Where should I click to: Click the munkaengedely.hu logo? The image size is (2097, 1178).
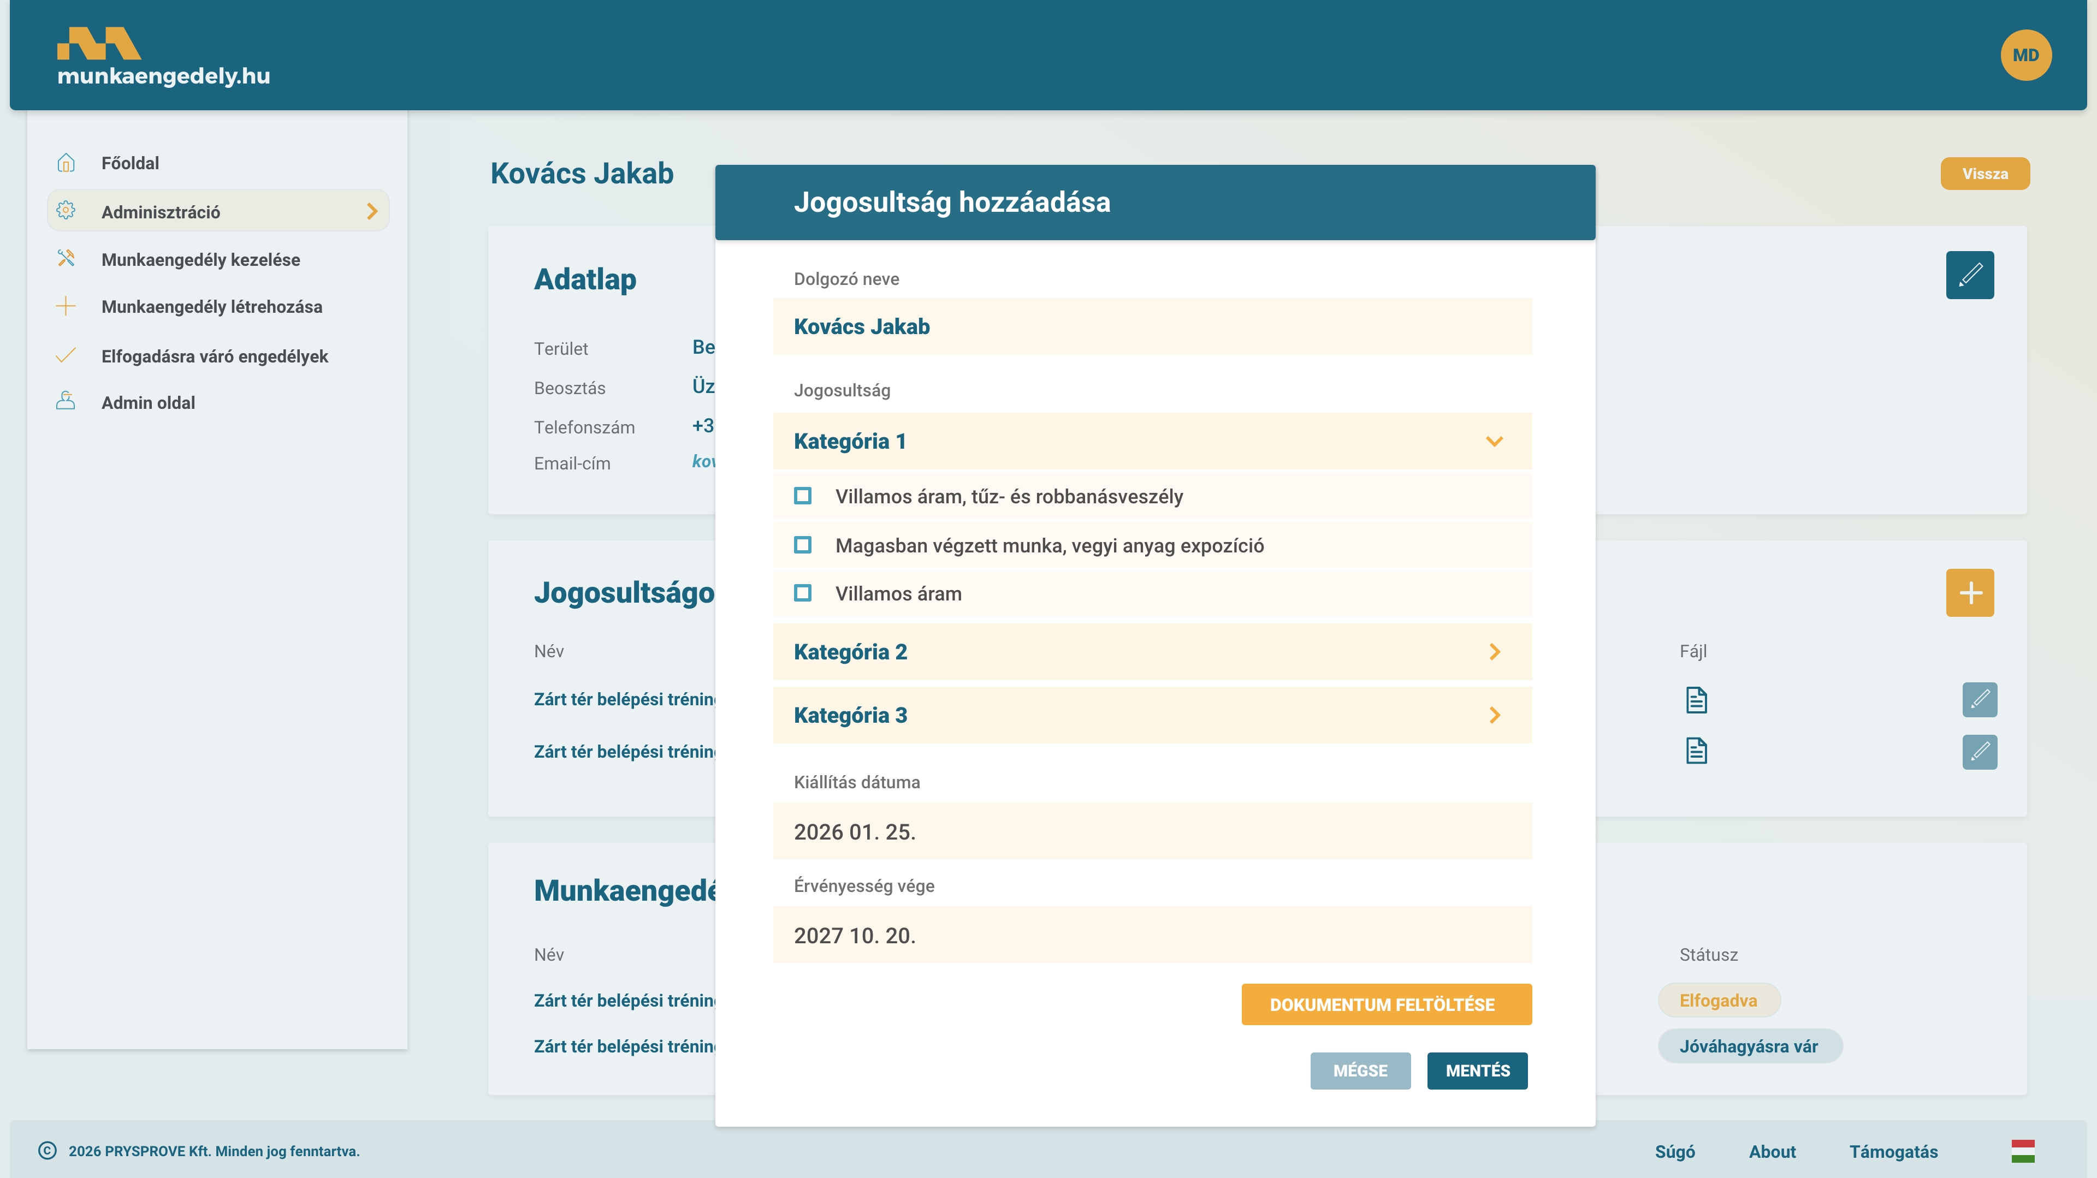tap(163, 57)
